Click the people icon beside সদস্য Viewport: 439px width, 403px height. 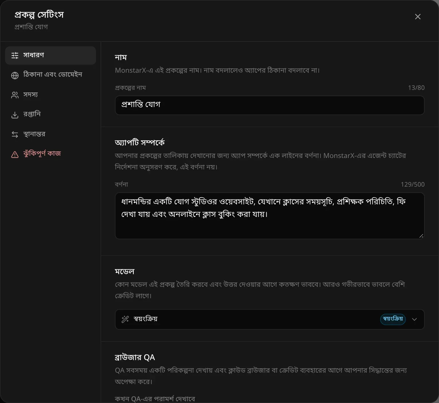(x=15, y=95)
